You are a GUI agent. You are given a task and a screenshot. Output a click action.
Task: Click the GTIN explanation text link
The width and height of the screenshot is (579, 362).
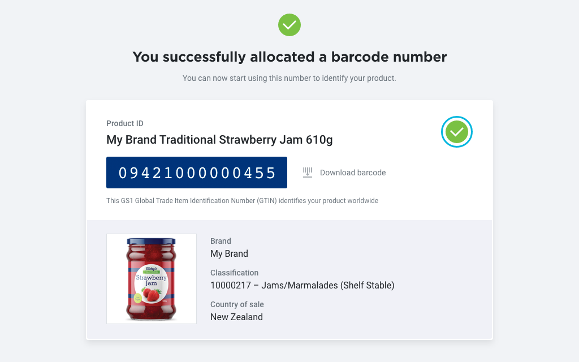(242, 200)
